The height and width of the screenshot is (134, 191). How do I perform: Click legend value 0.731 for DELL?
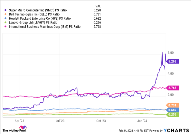pyautogui.click(x=97, y=14)
